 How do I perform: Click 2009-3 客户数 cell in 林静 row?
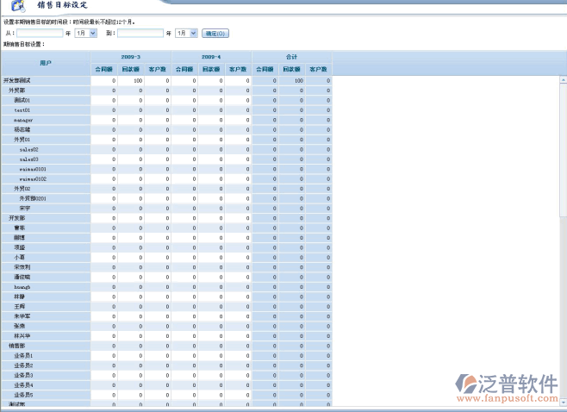[x=158, y=297]
